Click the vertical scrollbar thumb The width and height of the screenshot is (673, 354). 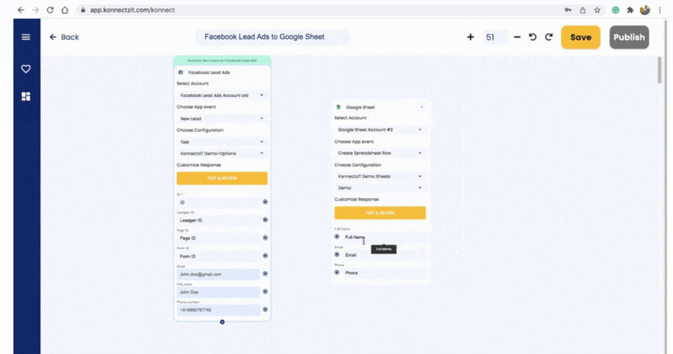pyautogui.click(x=660, y=70)
